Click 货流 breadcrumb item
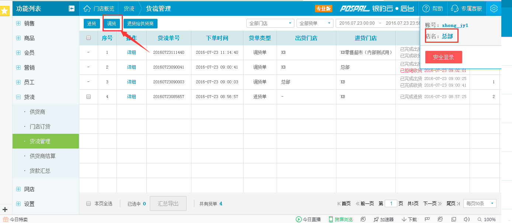 [x=129, y=8]
